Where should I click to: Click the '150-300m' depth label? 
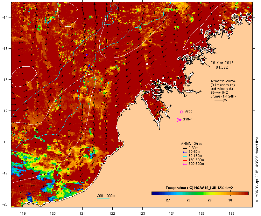click(x=196, y=160)
